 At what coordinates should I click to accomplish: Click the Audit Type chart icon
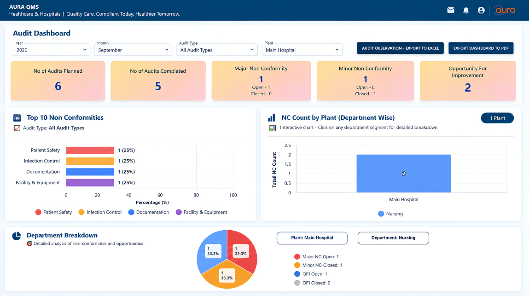tap(17, 128)
